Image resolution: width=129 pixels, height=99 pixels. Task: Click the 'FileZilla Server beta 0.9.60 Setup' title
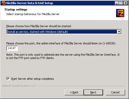click(x=29, y=3)
